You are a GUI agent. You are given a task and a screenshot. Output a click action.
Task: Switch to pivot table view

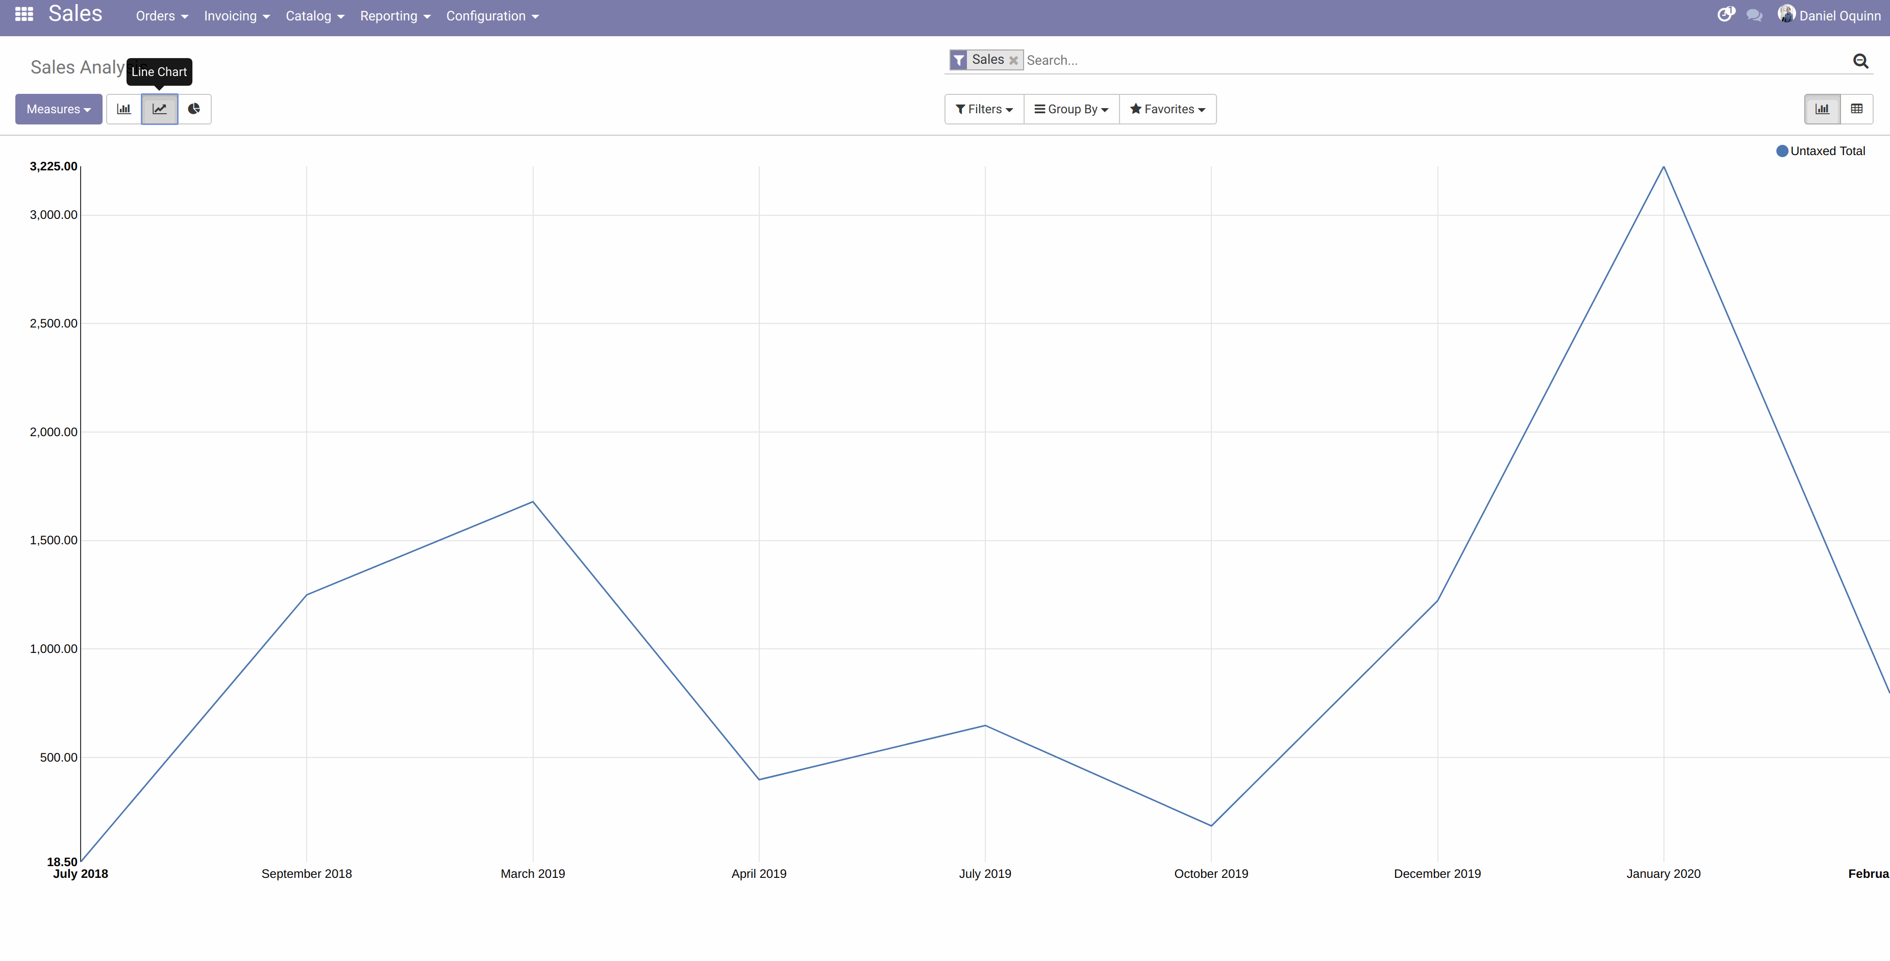coord(1856,109)
